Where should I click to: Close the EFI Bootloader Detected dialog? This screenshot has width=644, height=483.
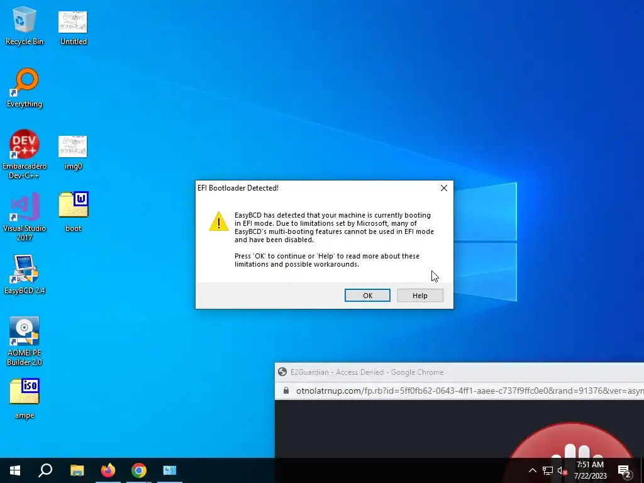443,188
